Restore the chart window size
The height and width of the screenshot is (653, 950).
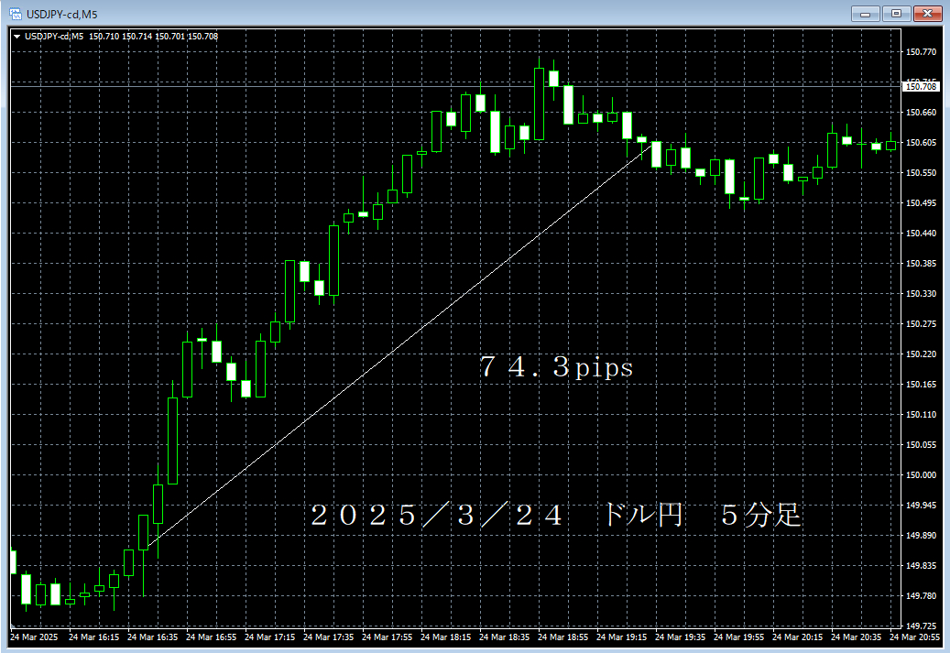pos(894,14)
